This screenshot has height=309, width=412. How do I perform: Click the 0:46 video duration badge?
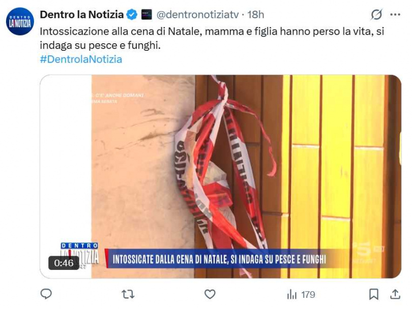click(x=64, y=263)
